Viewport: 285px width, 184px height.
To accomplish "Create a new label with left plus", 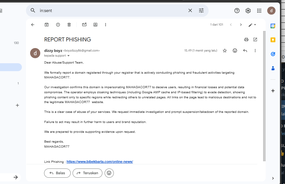I will click(x=17, y=105).
